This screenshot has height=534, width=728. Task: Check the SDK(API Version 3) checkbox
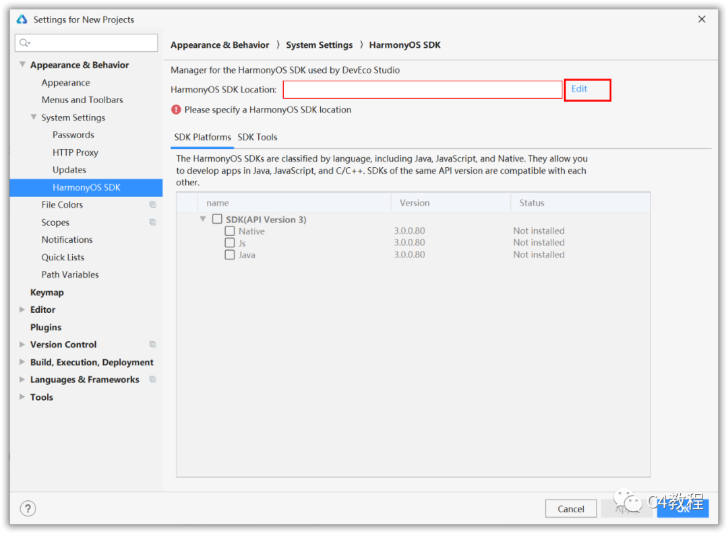pyautogui.click(x=217, y=218)
